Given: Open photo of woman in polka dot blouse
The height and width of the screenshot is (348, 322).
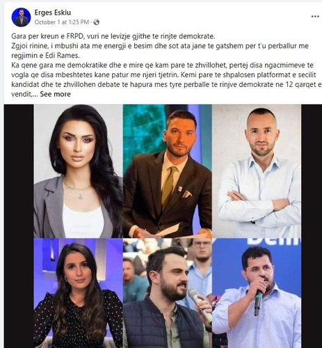Looking at the screenshot, I should 79,293.
